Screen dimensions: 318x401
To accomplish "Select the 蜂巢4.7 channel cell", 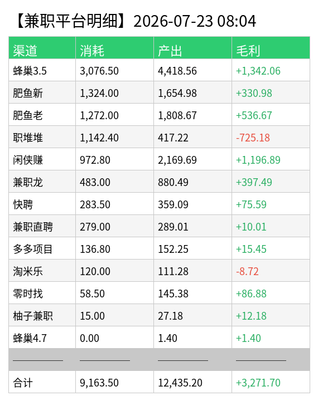I will pyautogui.click(x=42, y=338).
